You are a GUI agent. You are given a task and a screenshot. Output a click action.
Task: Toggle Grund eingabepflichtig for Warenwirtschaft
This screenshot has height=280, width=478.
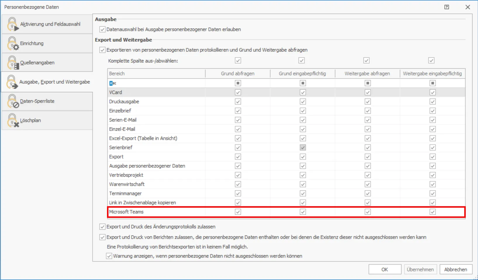(303, 184)
